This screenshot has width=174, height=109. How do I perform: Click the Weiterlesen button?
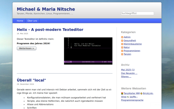(x=27, y=48)
